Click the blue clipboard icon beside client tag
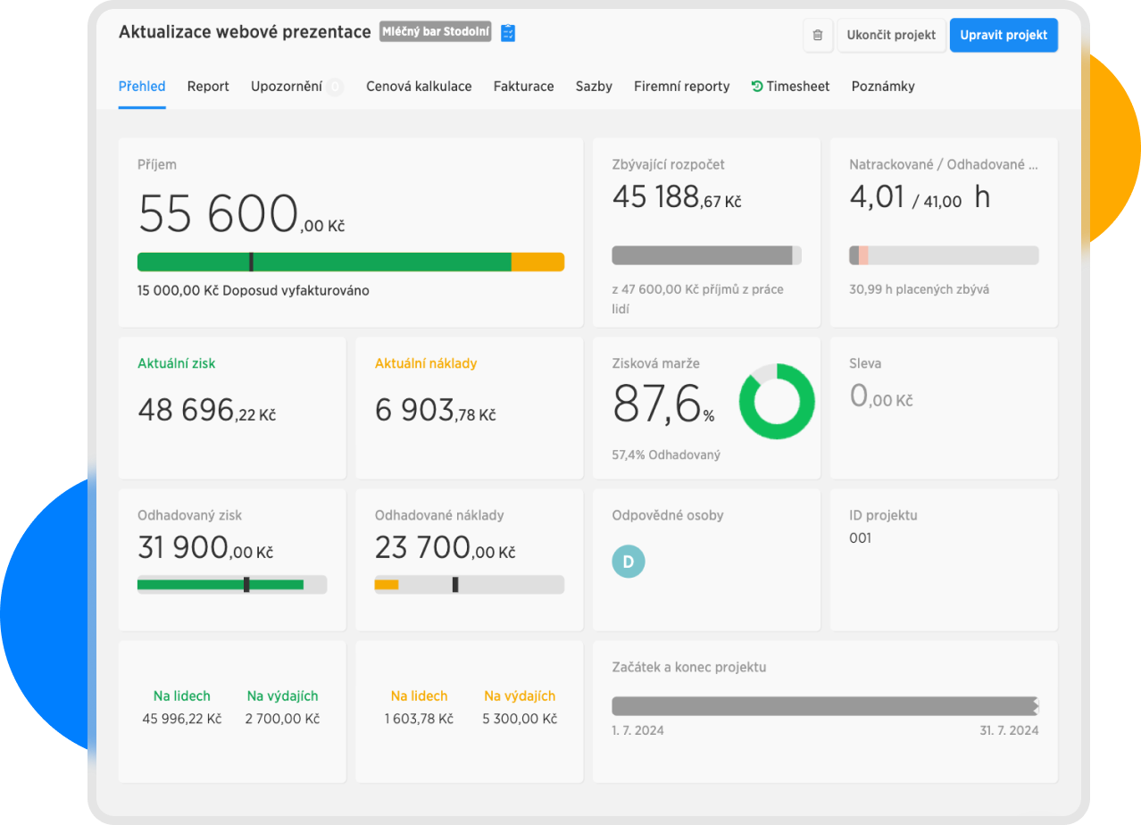 pos(508,33)
